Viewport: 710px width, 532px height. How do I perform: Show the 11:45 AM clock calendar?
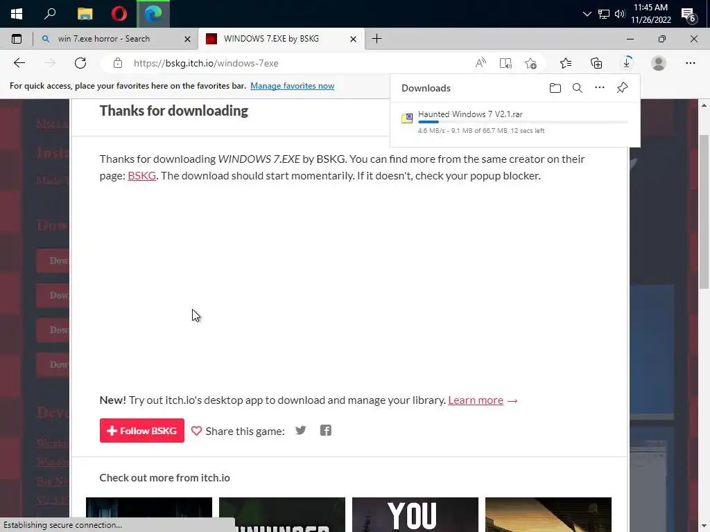tap(650, 14)
